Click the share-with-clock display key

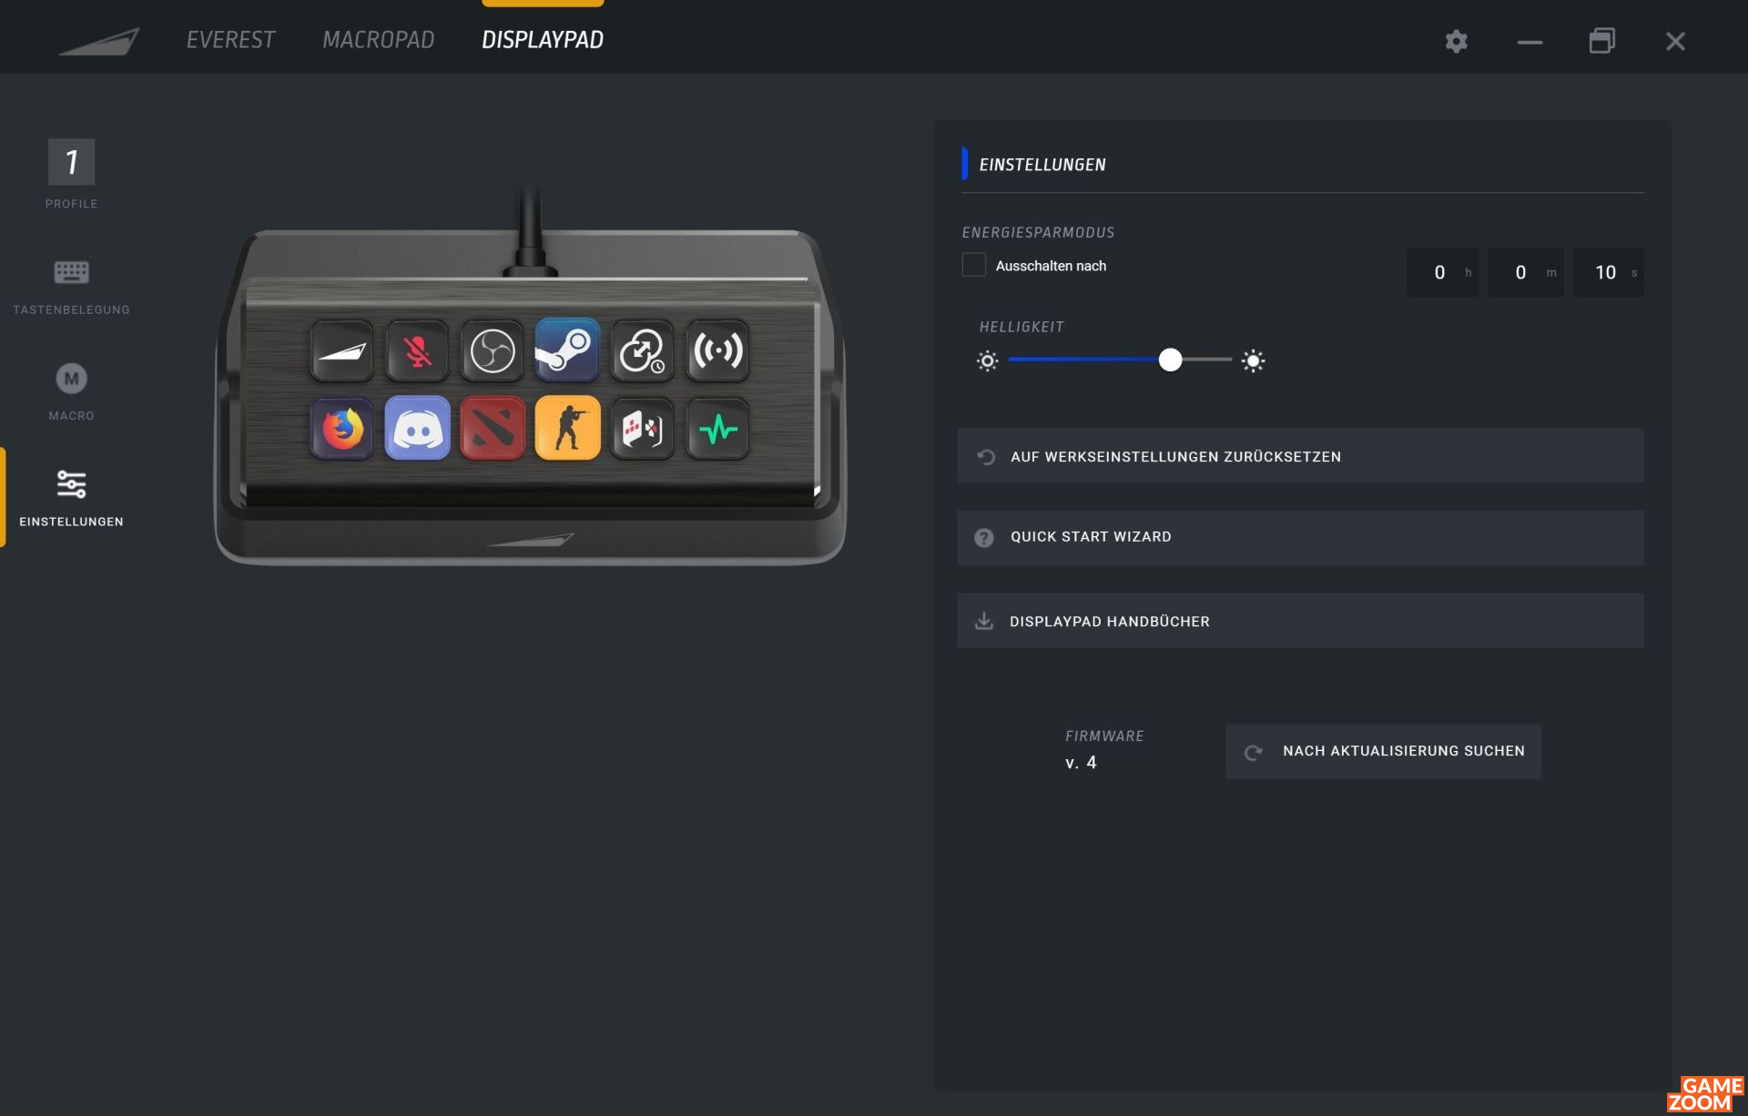tap(643, 351)
